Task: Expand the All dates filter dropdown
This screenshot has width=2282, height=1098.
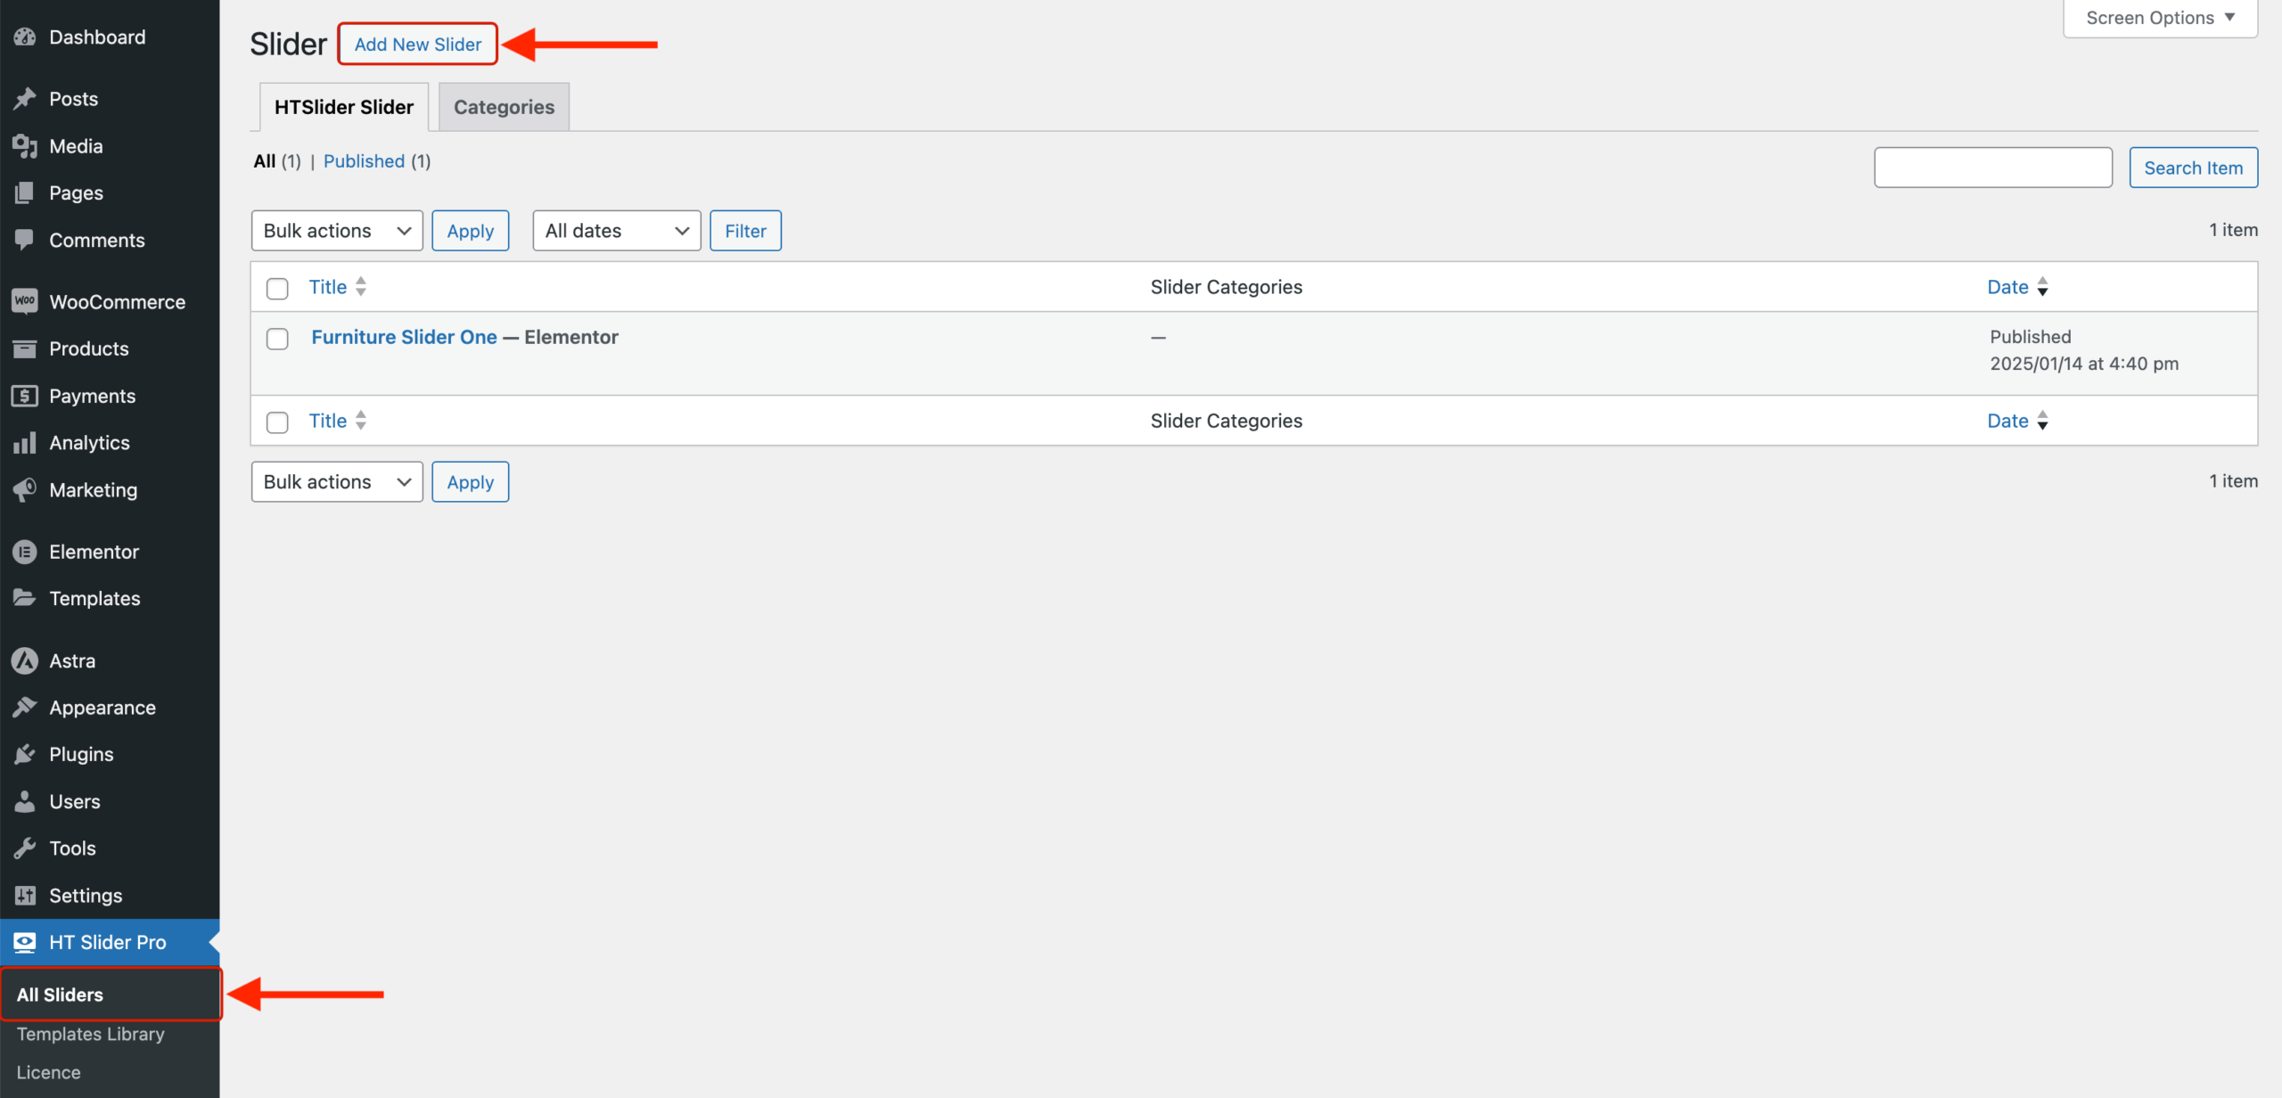Action: click(x=616, y=230)
